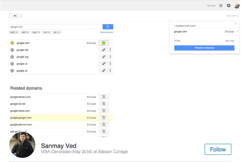Viewport: 241px width, 162px height.
Task: Click the blue search magnifier button
Action: tap(108, 27)
